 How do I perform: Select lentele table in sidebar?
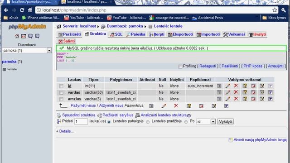click(12, 69)
